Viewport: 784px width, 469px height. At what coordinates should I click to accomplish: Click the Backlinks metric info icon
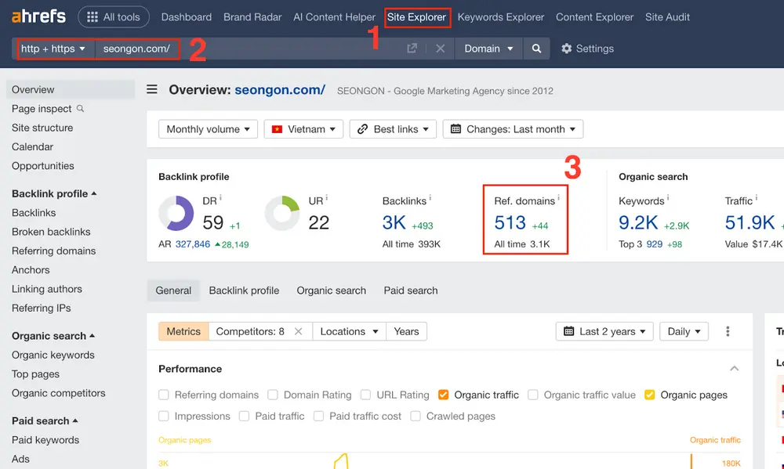pos(430,198)
